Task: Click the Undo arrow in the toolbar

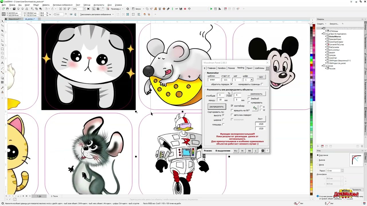Action: tap(46, 9)
